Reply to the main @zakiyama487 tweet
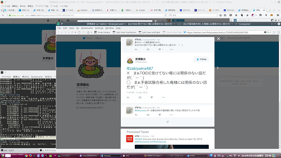The height and width of the screenshot is (158, 281). (x=128, y=97)
